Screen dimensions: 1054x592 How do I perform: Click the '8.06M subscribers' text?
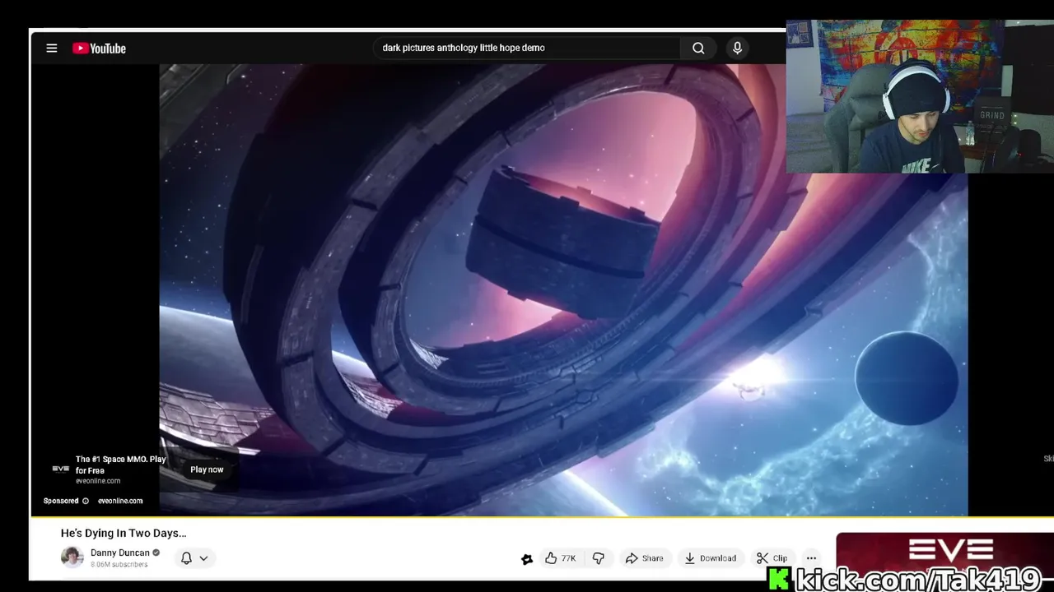[119, 565]
